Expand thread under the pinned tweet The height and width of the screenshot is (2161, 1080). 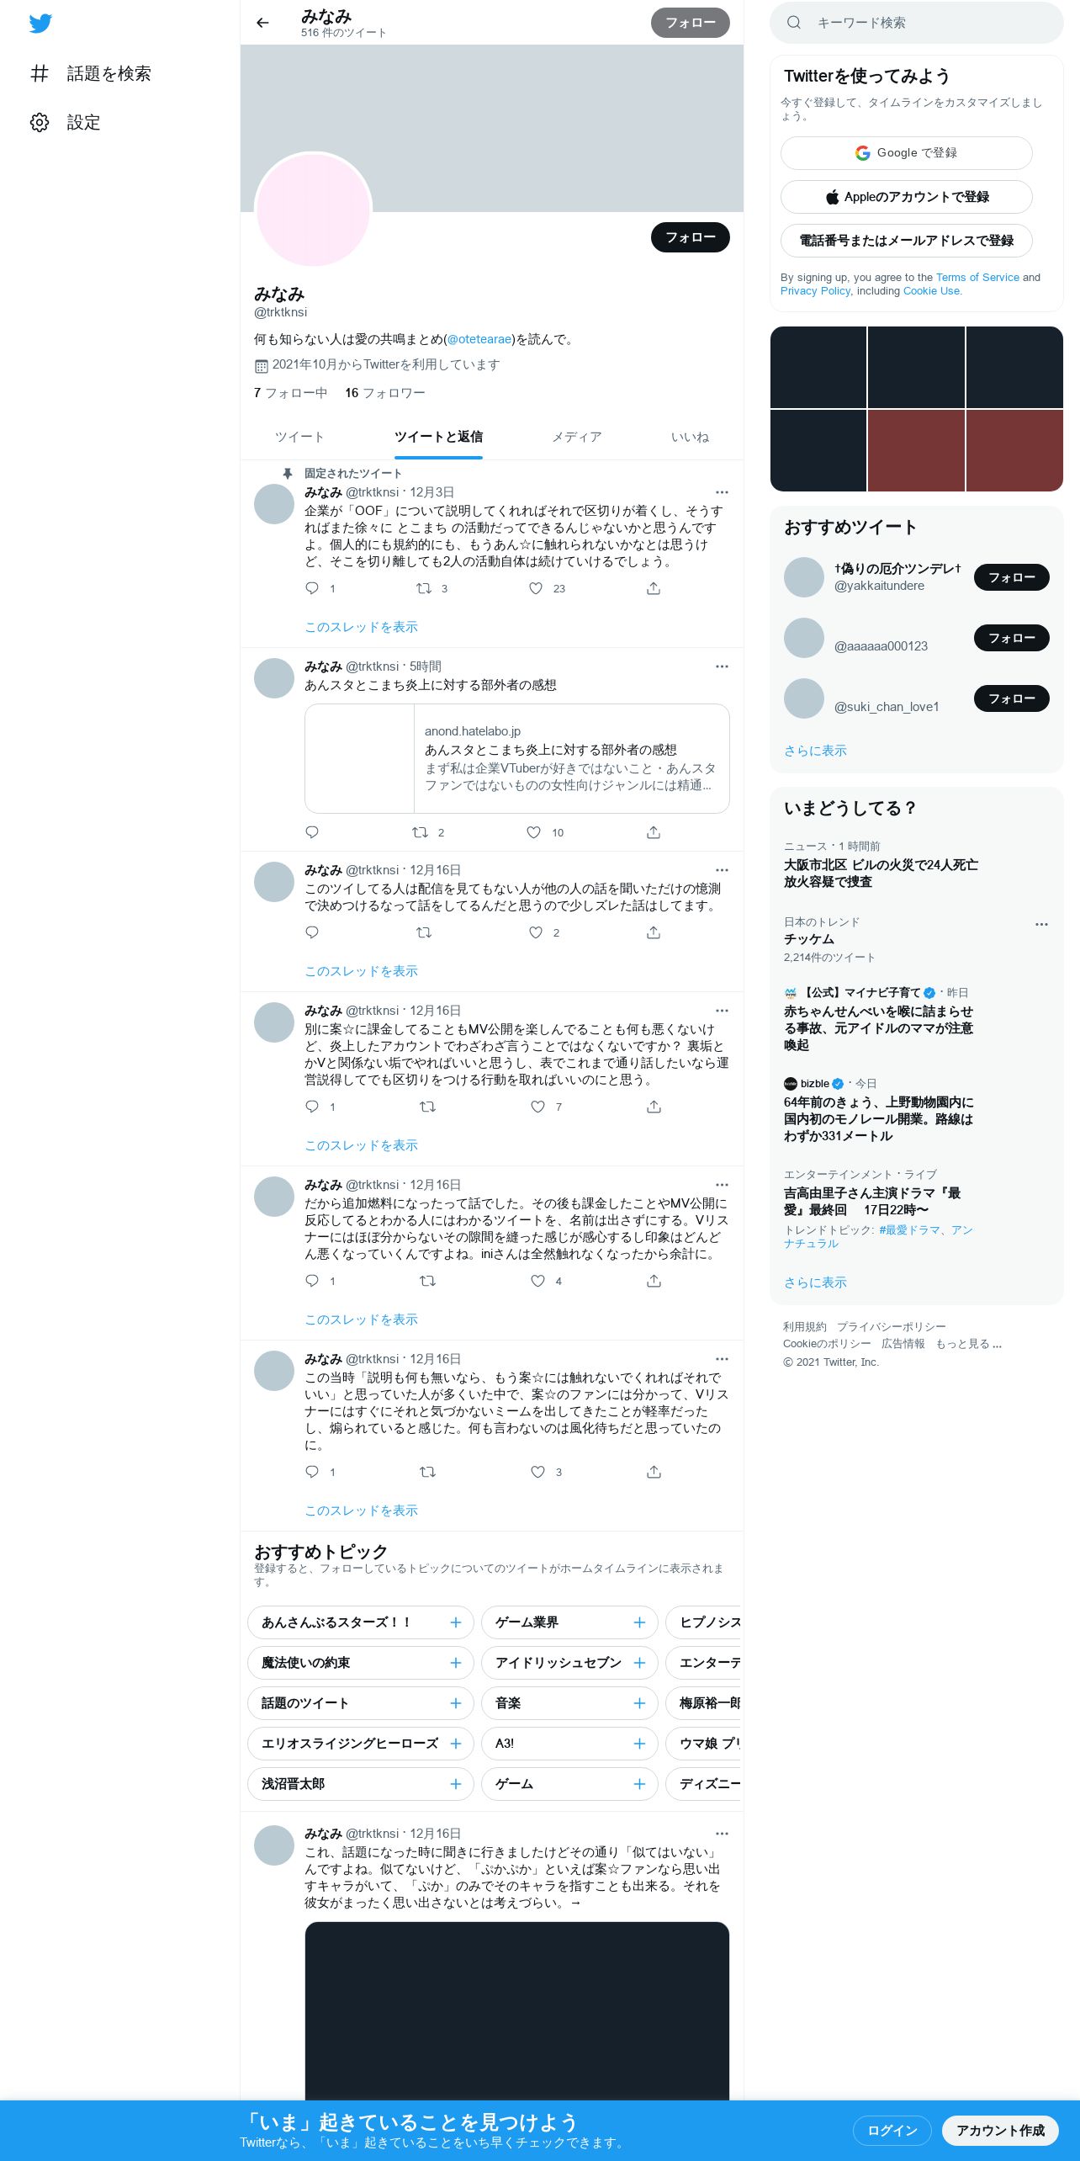click(x=361, y=627)
